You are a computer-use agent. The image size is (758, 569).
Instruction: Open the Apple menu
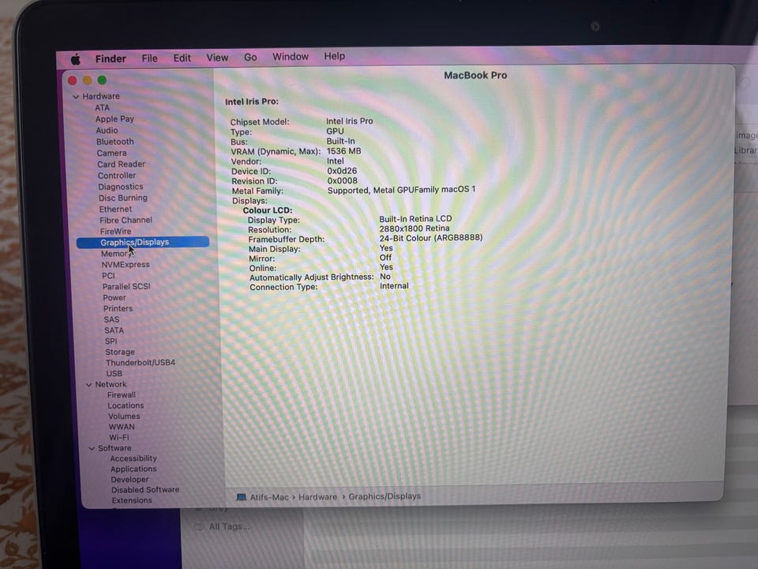coord(76,59)
